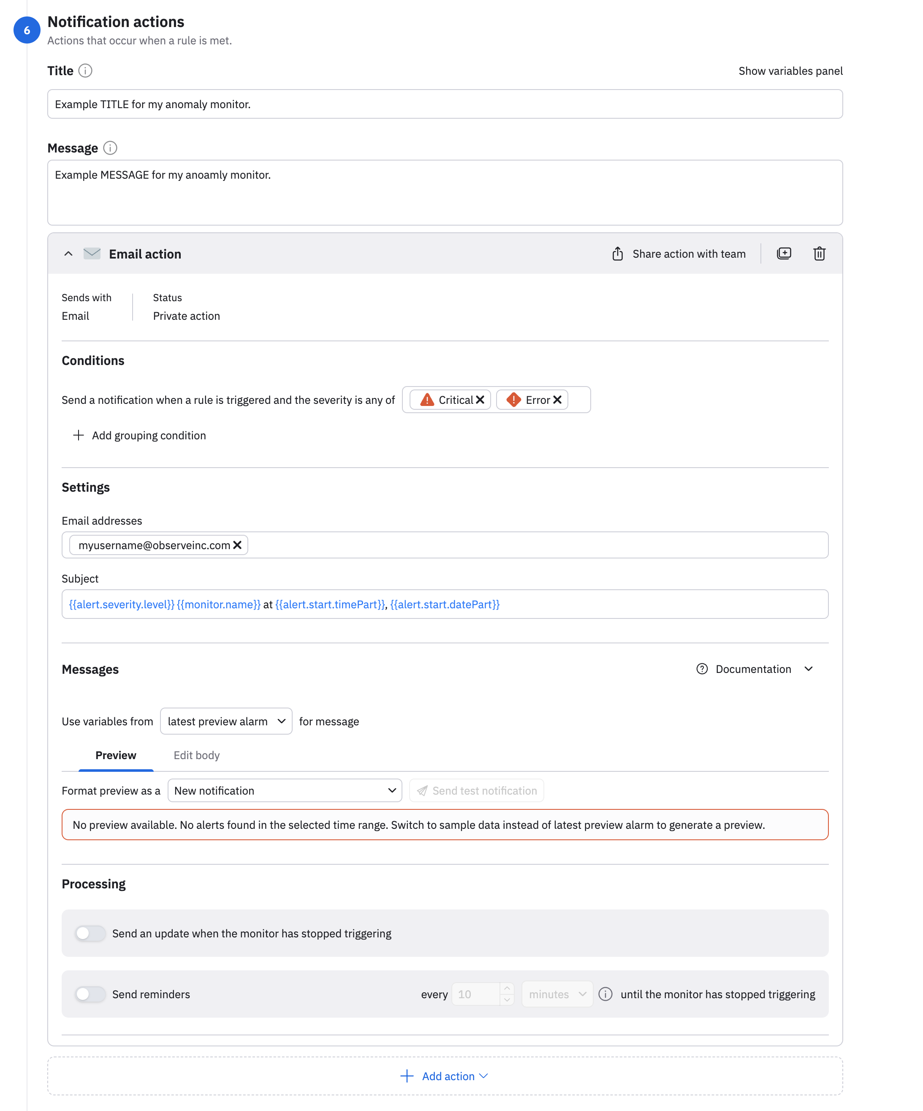This screenshot has width=923, height=1111.
Task: Enable update when monitor stopped triggering
Action: pyautogui.click(x=90, y=933)
